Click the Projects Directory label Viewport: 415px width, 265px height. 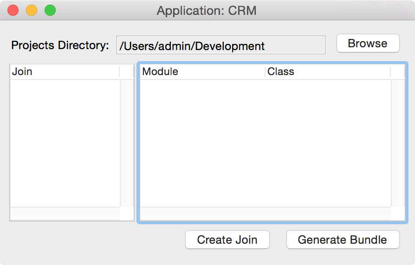(60, 45)
